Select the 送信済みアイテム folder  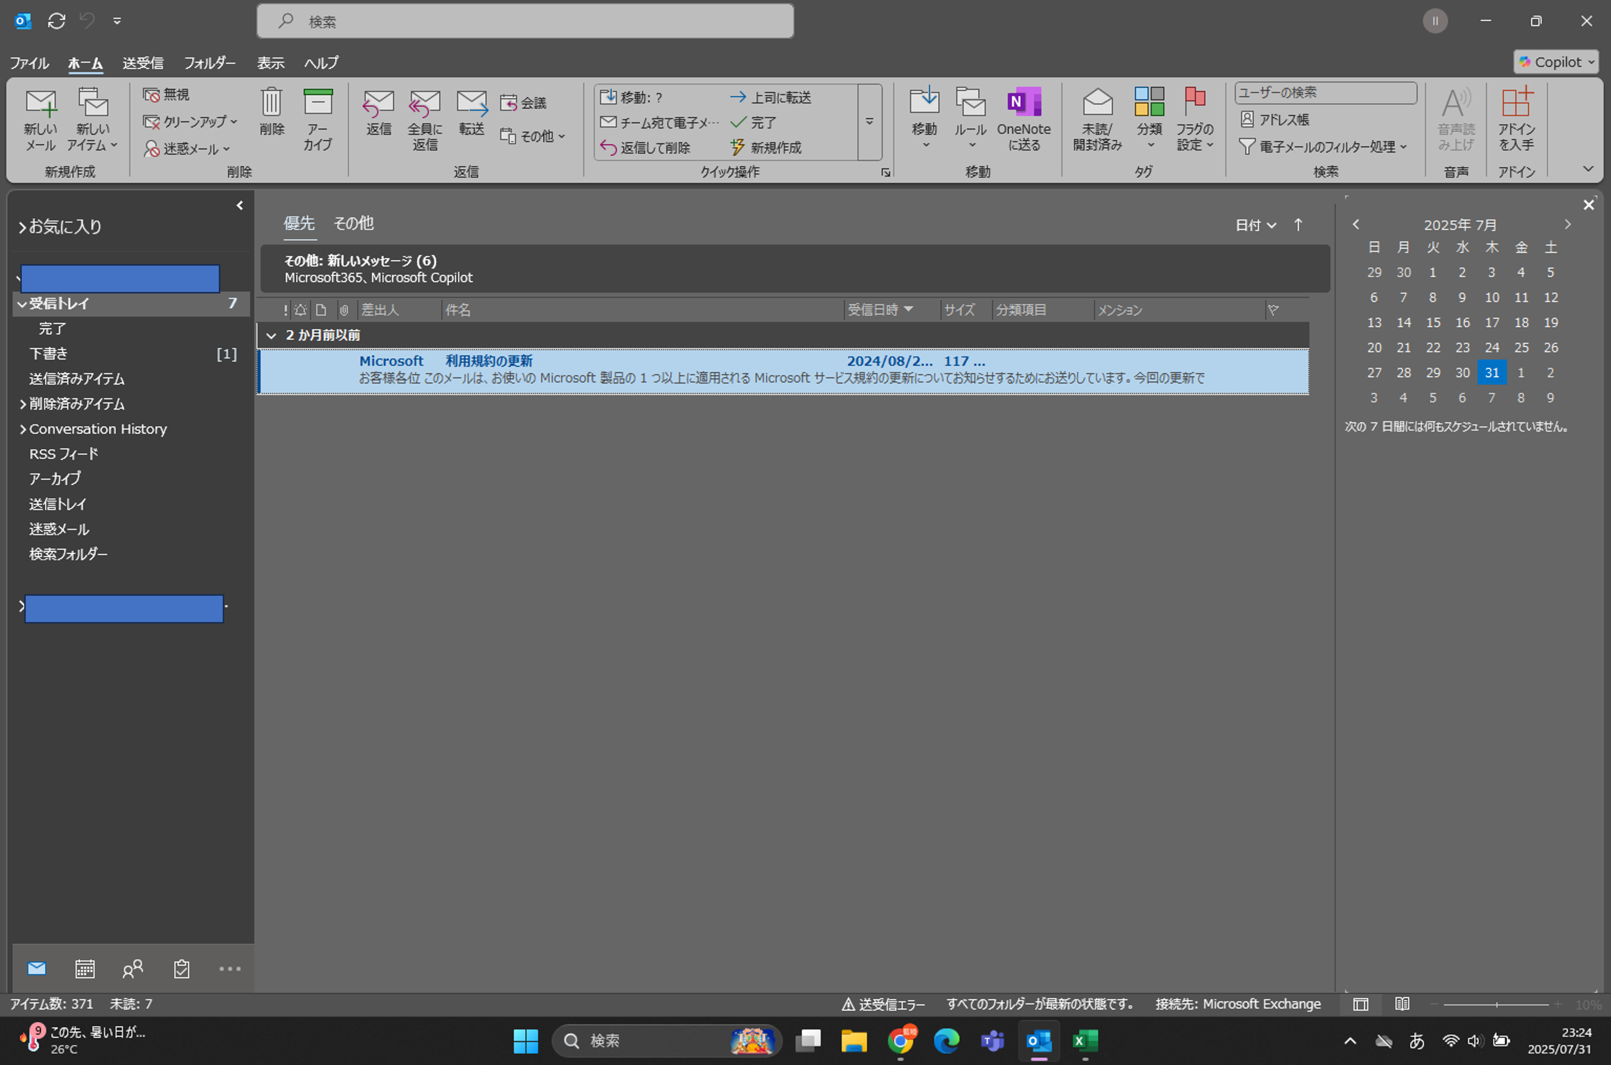tap(77, 379)
